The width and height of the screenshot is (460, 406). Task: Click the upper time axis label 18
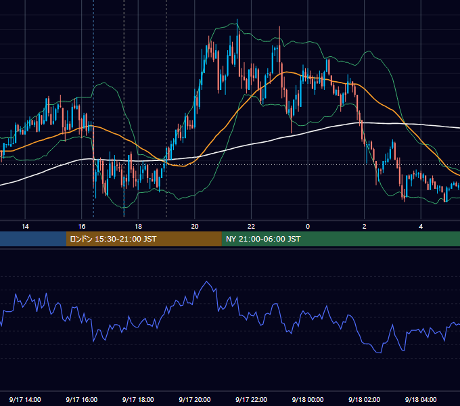pos(138,227)
